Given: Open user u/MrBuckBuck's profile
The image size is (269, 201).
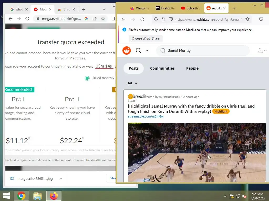Looking at the screenshot, I should [x=169, y=97].
